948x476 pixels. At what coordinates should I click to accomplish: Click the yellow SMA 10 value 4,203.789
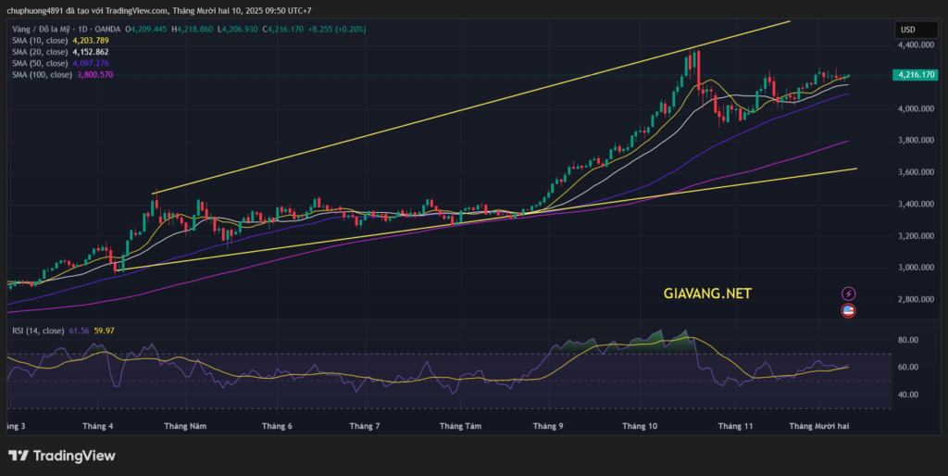point(93,41)
